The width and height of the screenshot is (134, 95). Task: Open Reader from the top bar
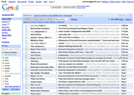click(39, 2)
